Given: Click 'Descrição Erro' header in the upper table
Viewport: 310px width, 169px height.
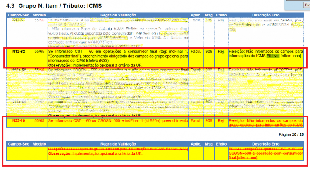Looking at the screenshot, I should click(266, 15).
